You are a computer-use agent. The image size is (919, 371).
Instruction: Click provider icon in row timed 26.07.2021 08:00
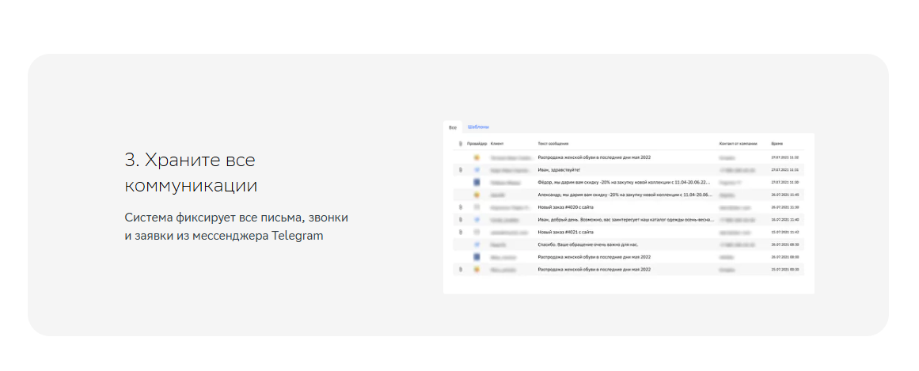click(477, 257)
